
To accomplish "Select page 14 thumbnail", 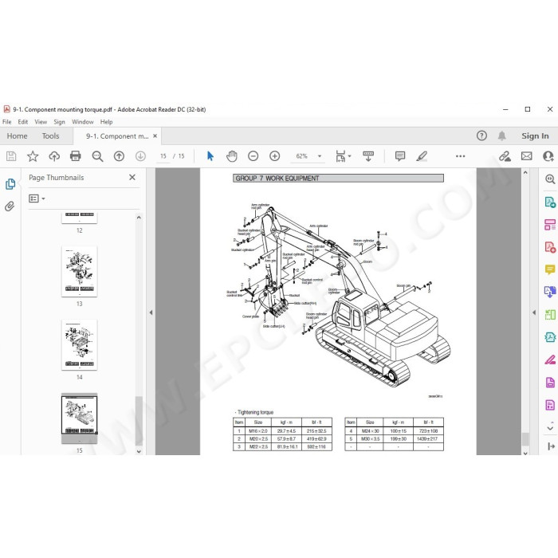I will [x=80, y=345].
